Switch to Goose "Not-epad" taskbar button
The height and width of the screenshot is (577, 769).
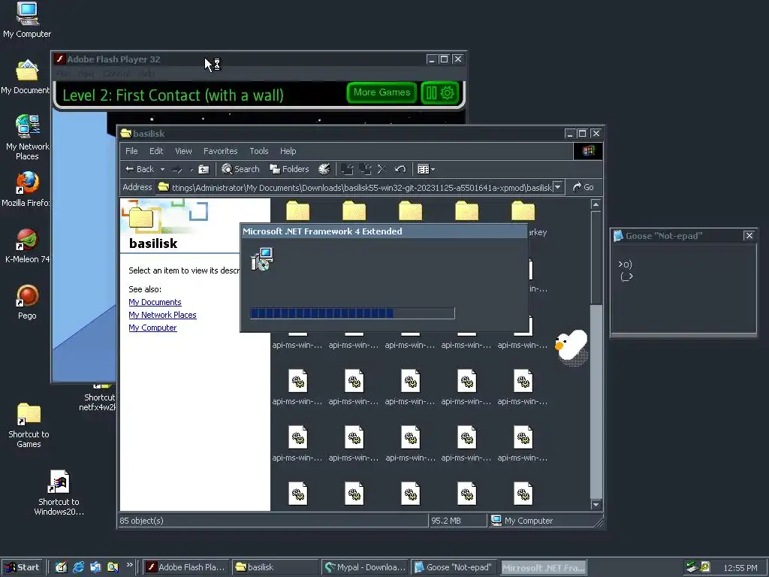click(454, 567)
